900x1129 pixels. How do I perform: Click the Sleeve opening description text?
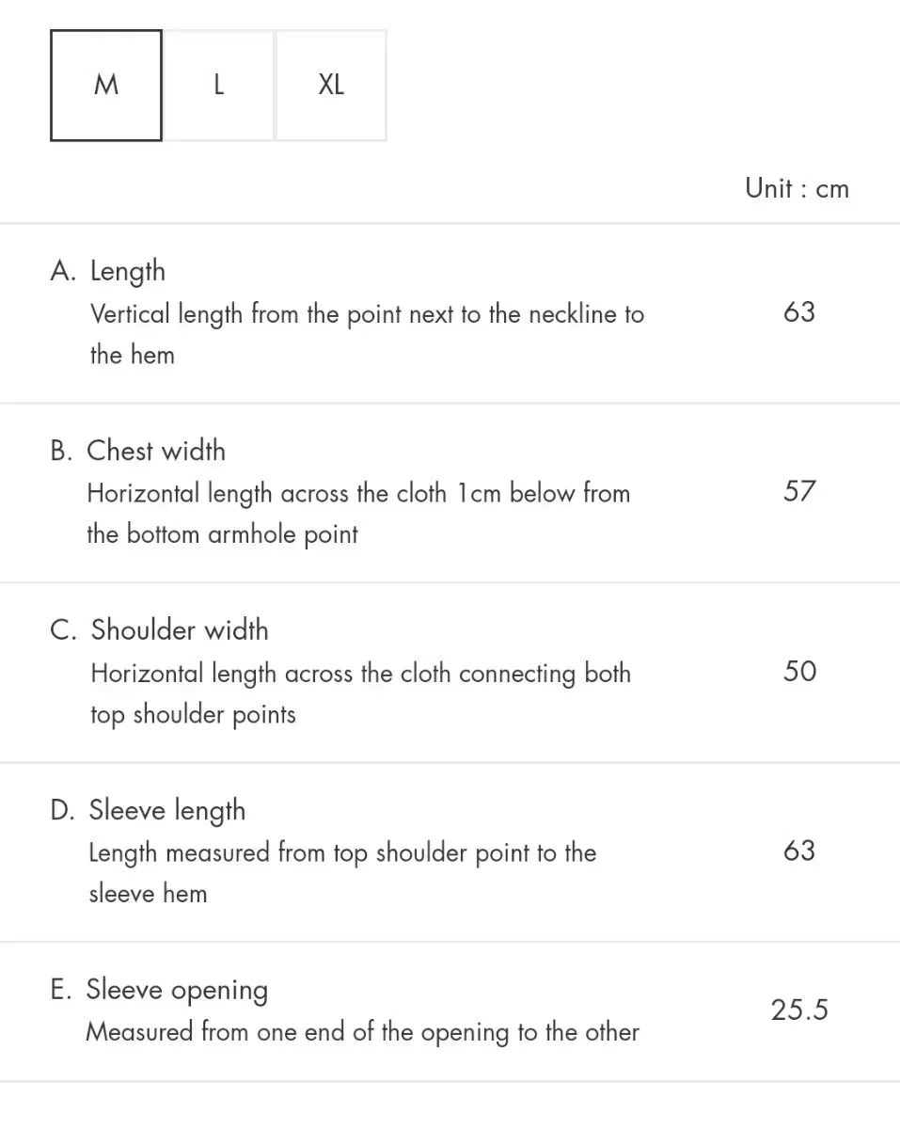pos(362,1032)
